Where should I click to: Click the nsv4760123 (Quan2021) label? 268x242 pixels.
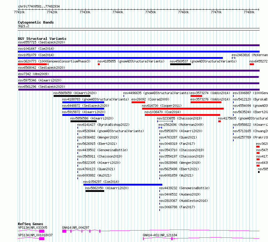click(x=96, y=169)
